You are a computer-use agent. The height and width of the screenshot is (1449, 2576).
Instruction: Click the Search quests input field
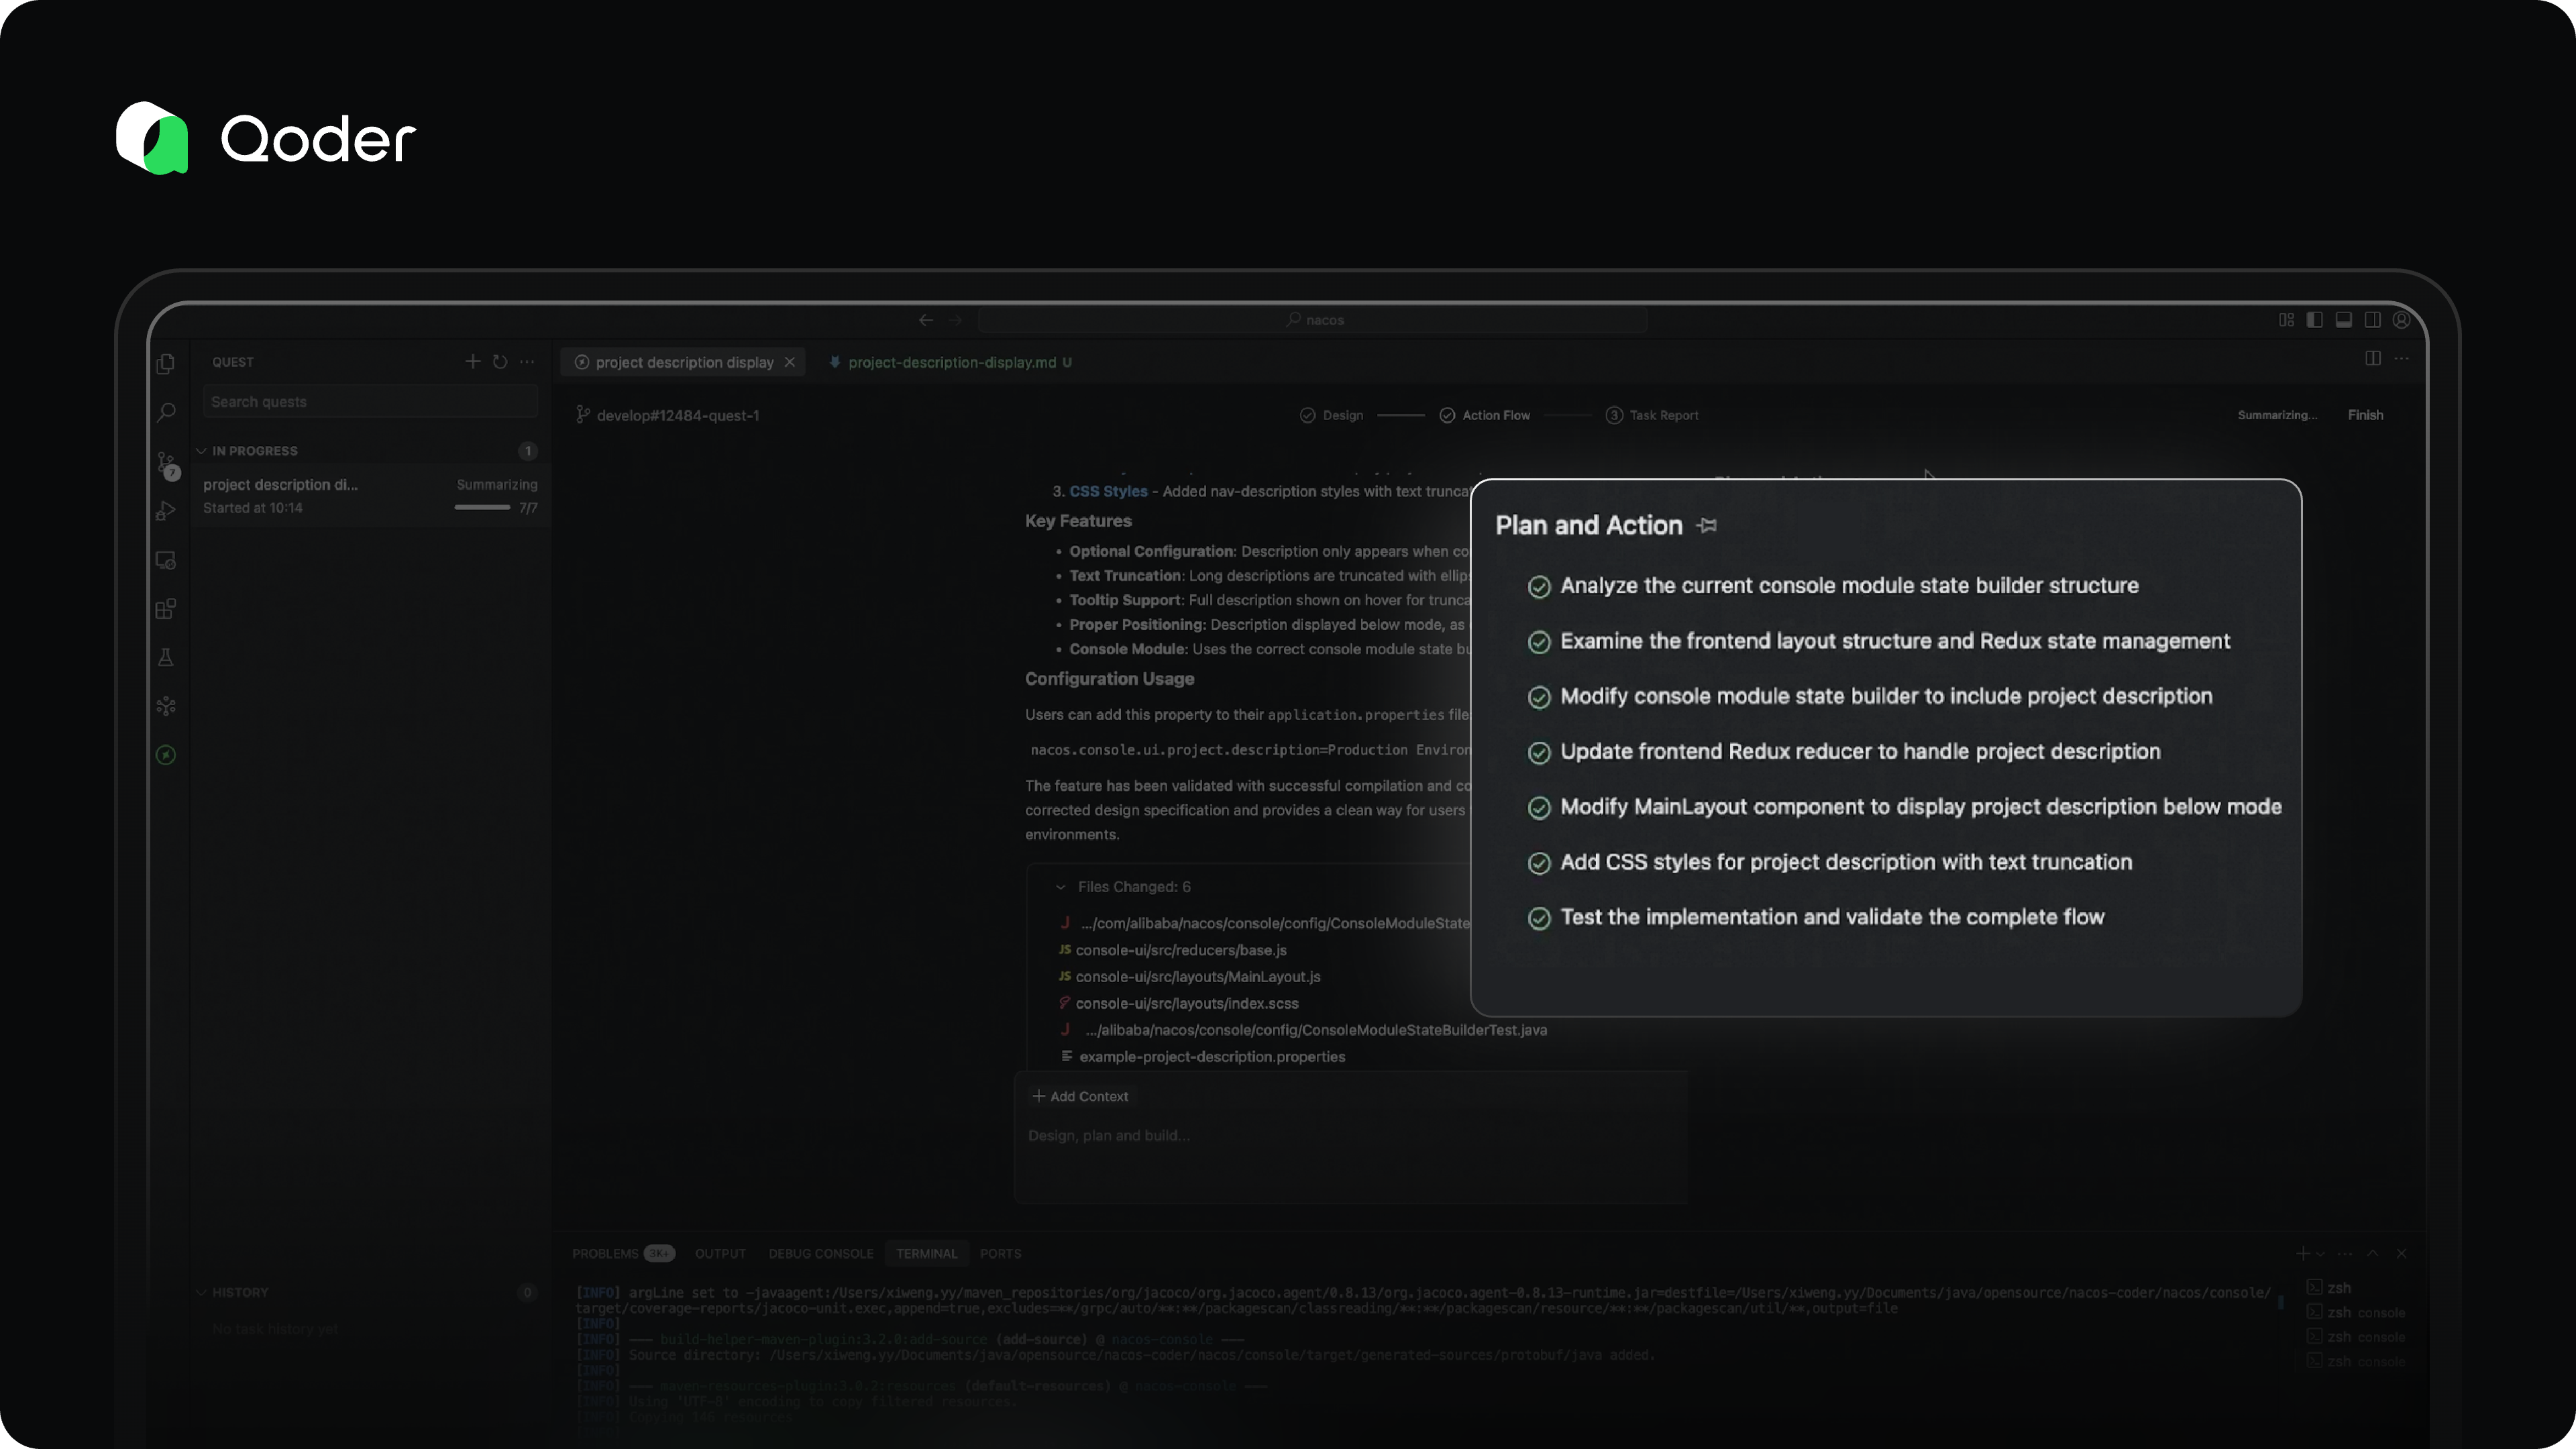[370, 402]
